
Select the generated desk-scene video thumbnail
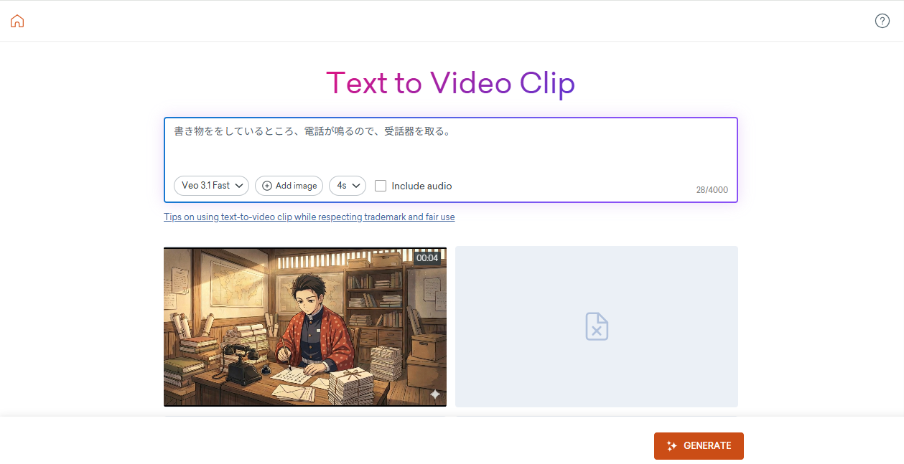point(305,326)
